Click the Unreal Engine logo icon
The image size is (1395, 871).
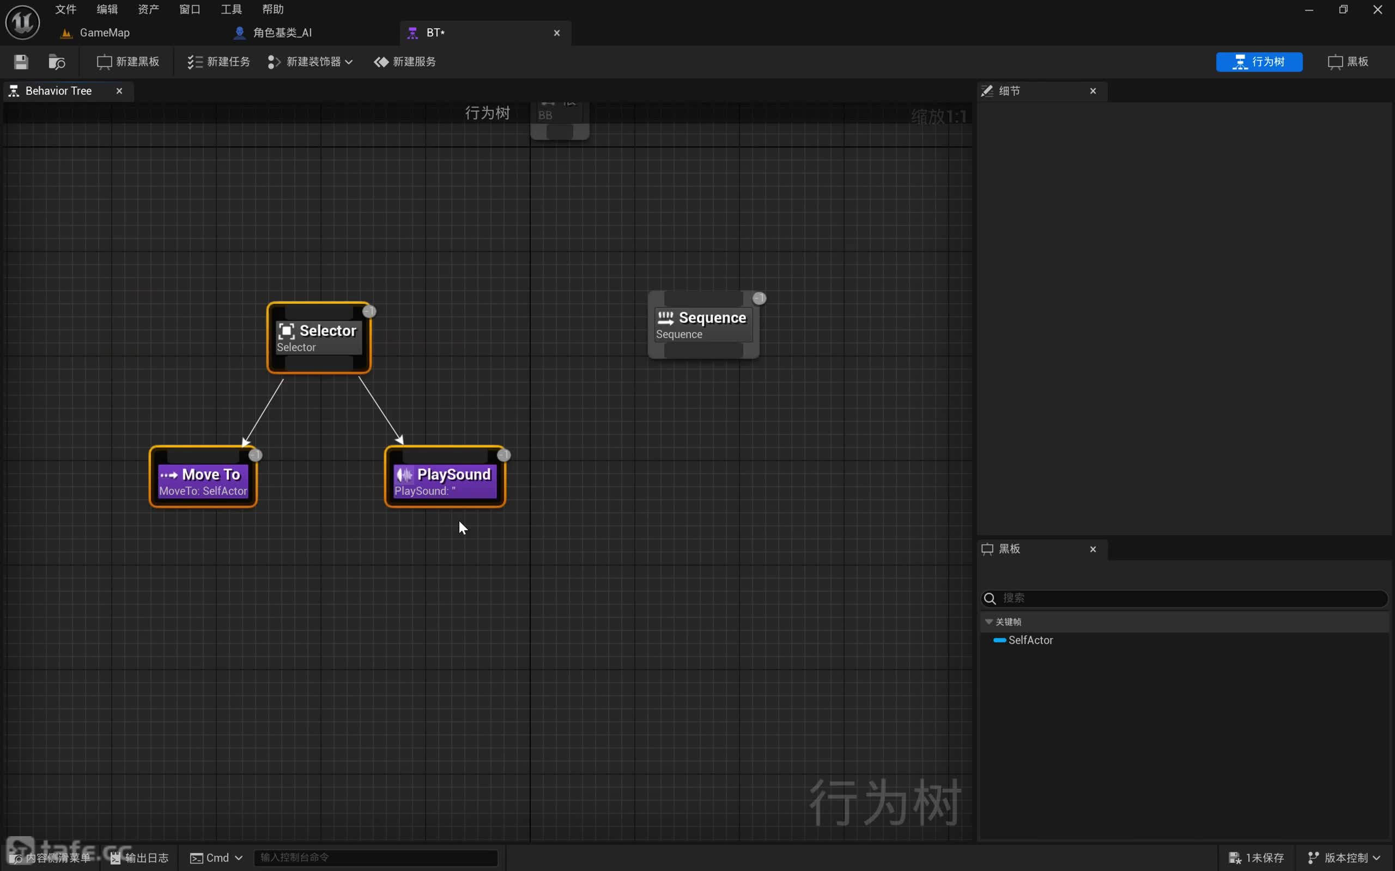22,22
